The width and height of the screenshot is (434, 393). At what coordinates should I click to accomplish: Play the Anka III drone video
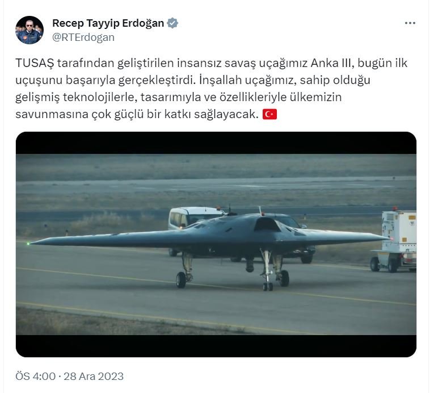coord(216,244)
